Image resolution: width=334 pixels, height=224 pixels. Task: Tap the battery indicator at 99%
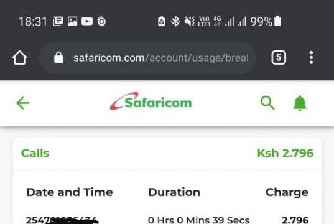277,21
